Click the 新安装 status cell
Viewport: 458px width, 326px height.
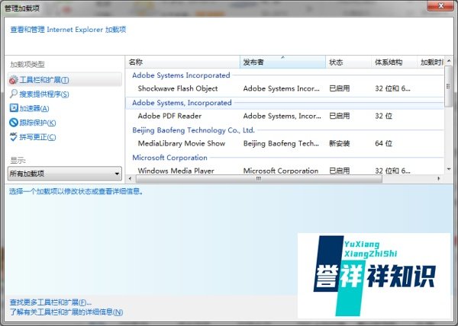coord(339,143)
